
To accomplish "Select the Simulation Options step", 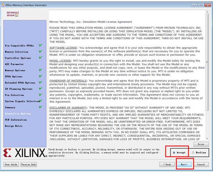I will (x=18, y=114).
